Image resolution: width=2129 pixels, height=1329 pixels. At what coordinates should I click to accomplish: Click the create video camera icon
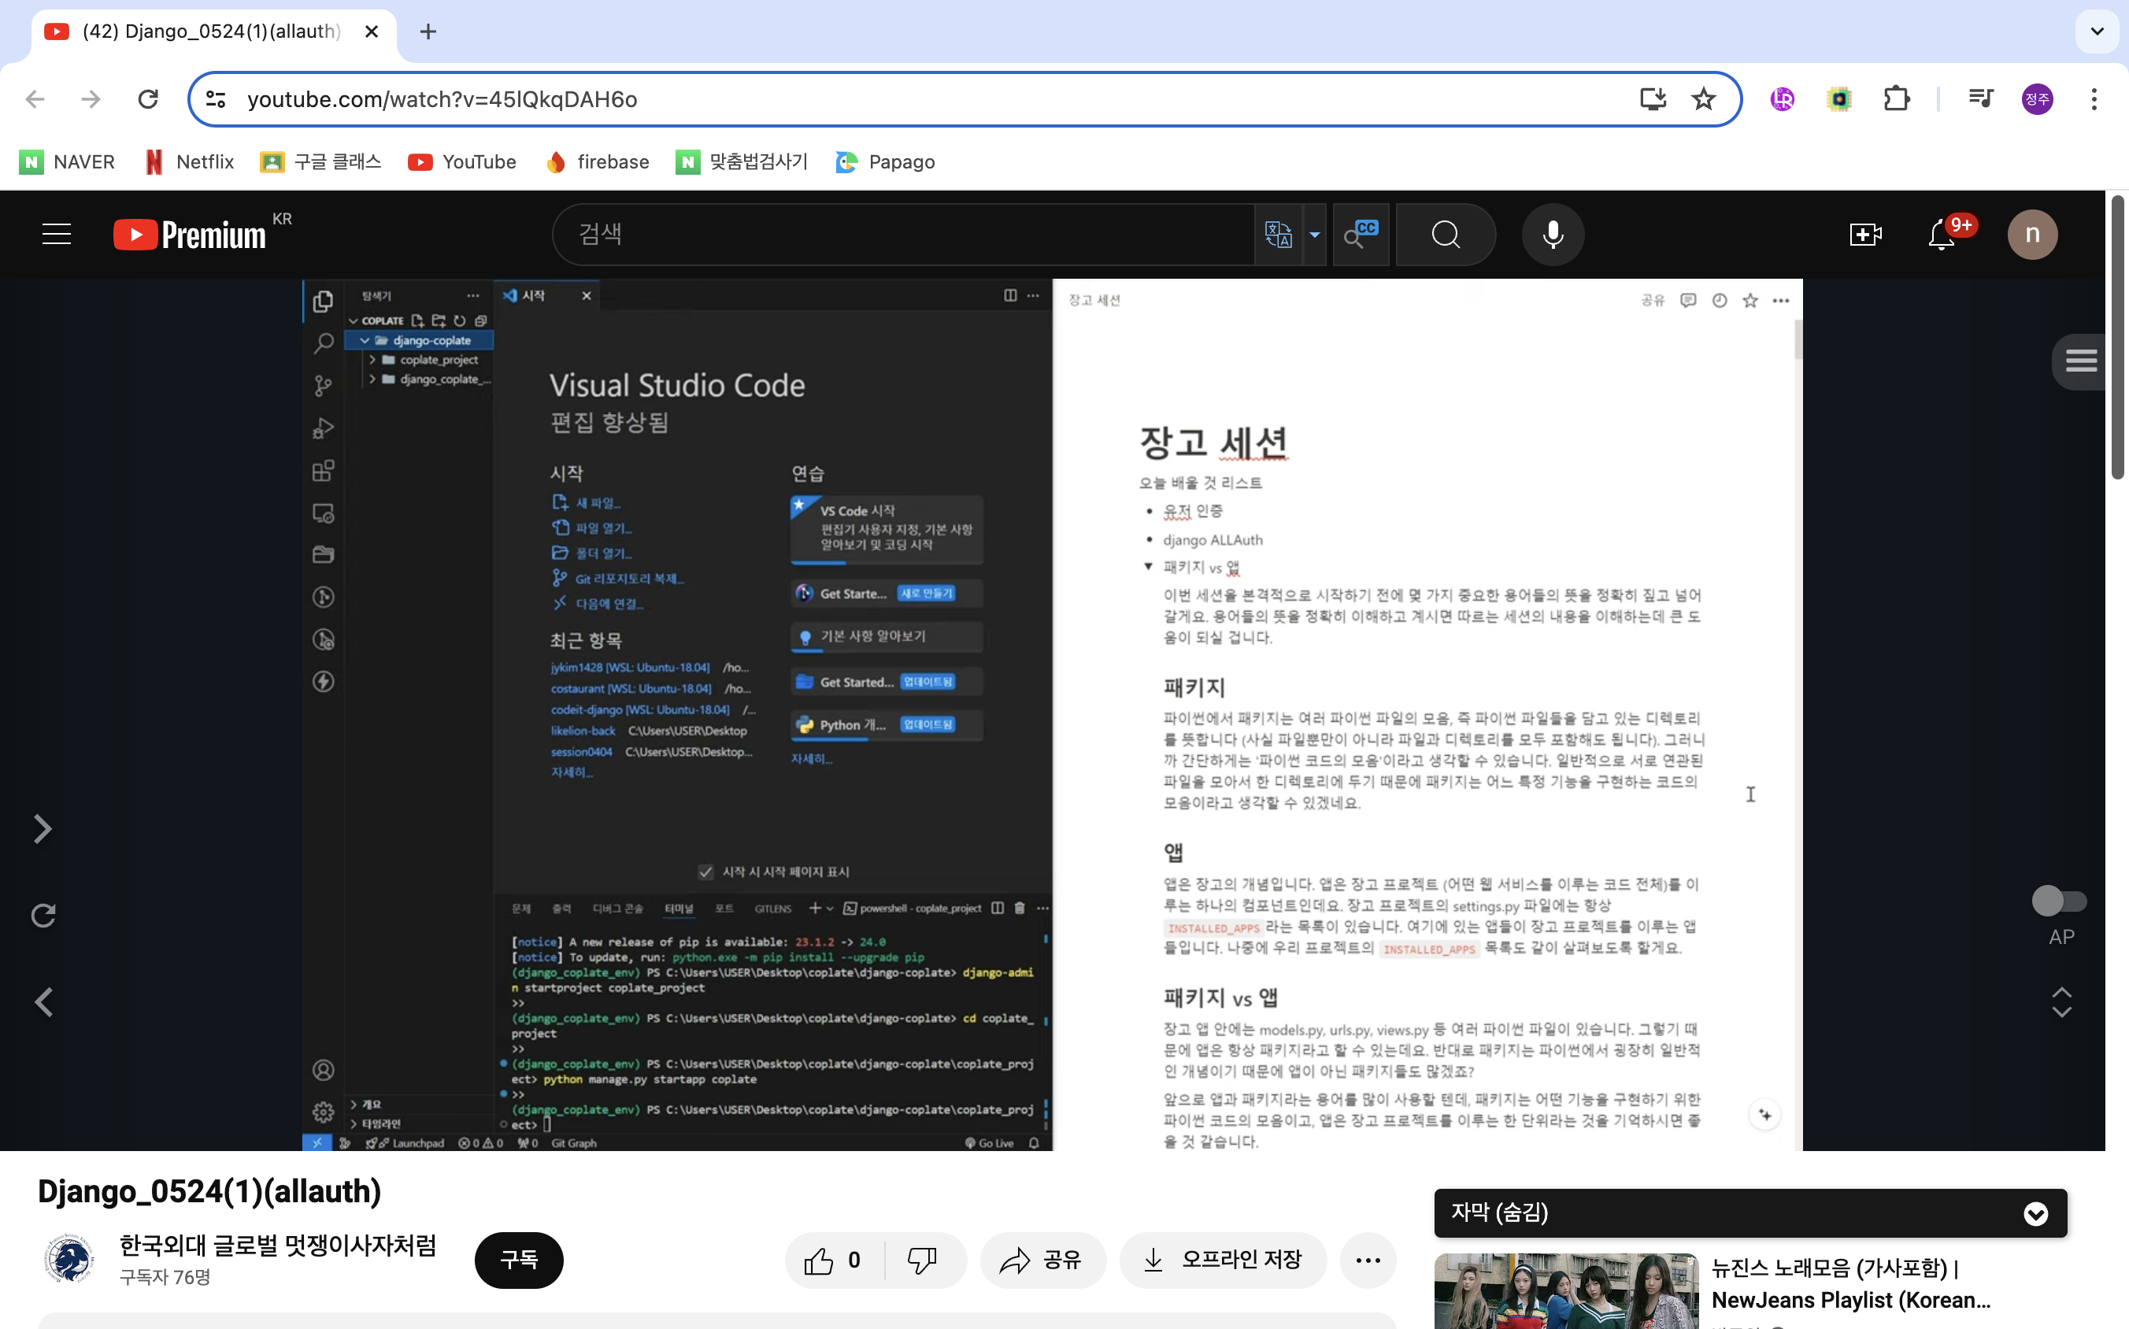[x=1865, y=235]
